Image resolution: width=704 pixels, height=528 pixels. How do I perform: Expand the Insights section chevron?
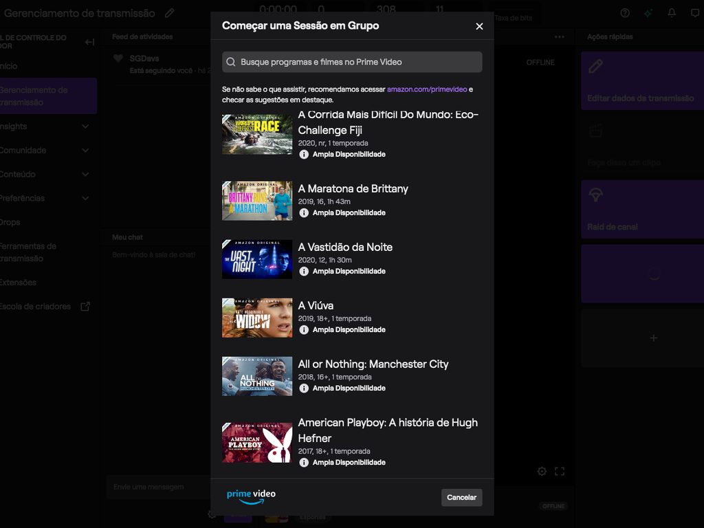pos(85,126)
